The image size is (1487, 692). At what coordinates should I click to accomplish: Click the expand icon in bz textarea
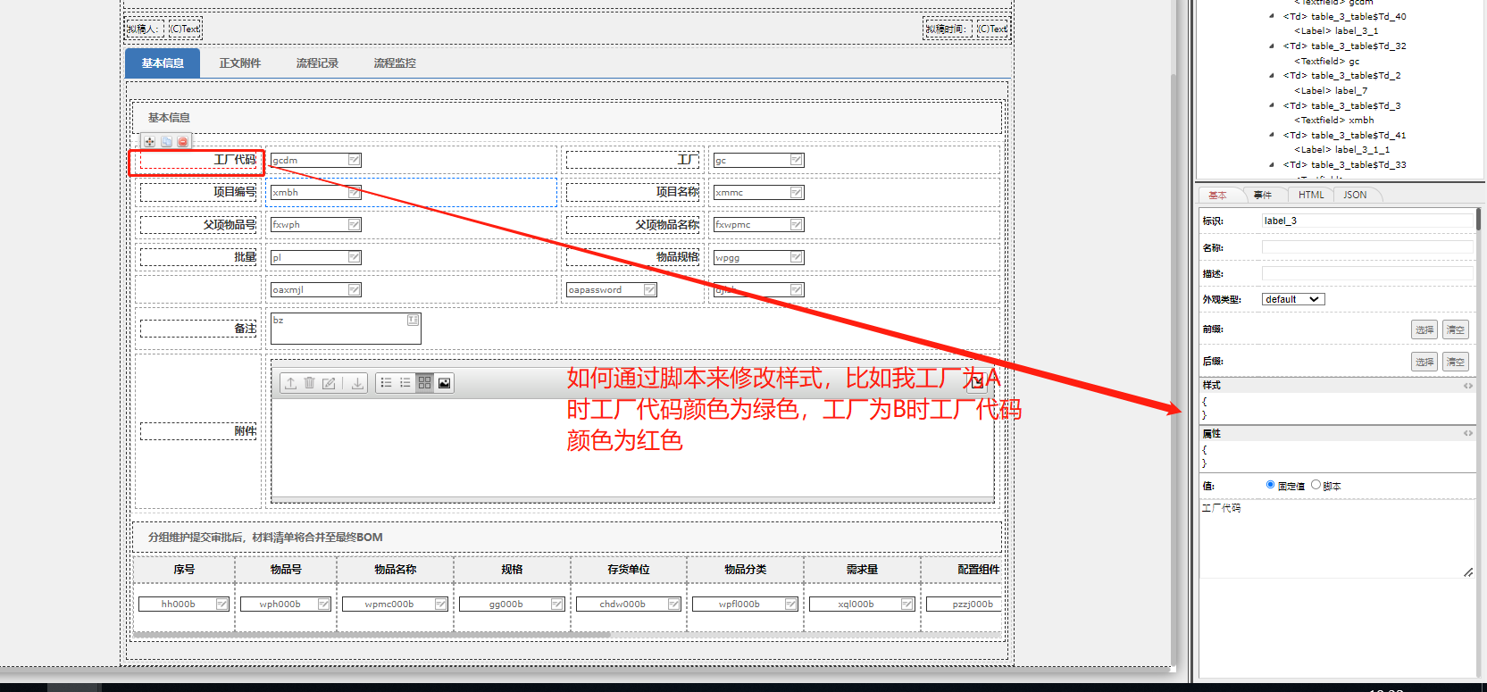click(413, 320)
